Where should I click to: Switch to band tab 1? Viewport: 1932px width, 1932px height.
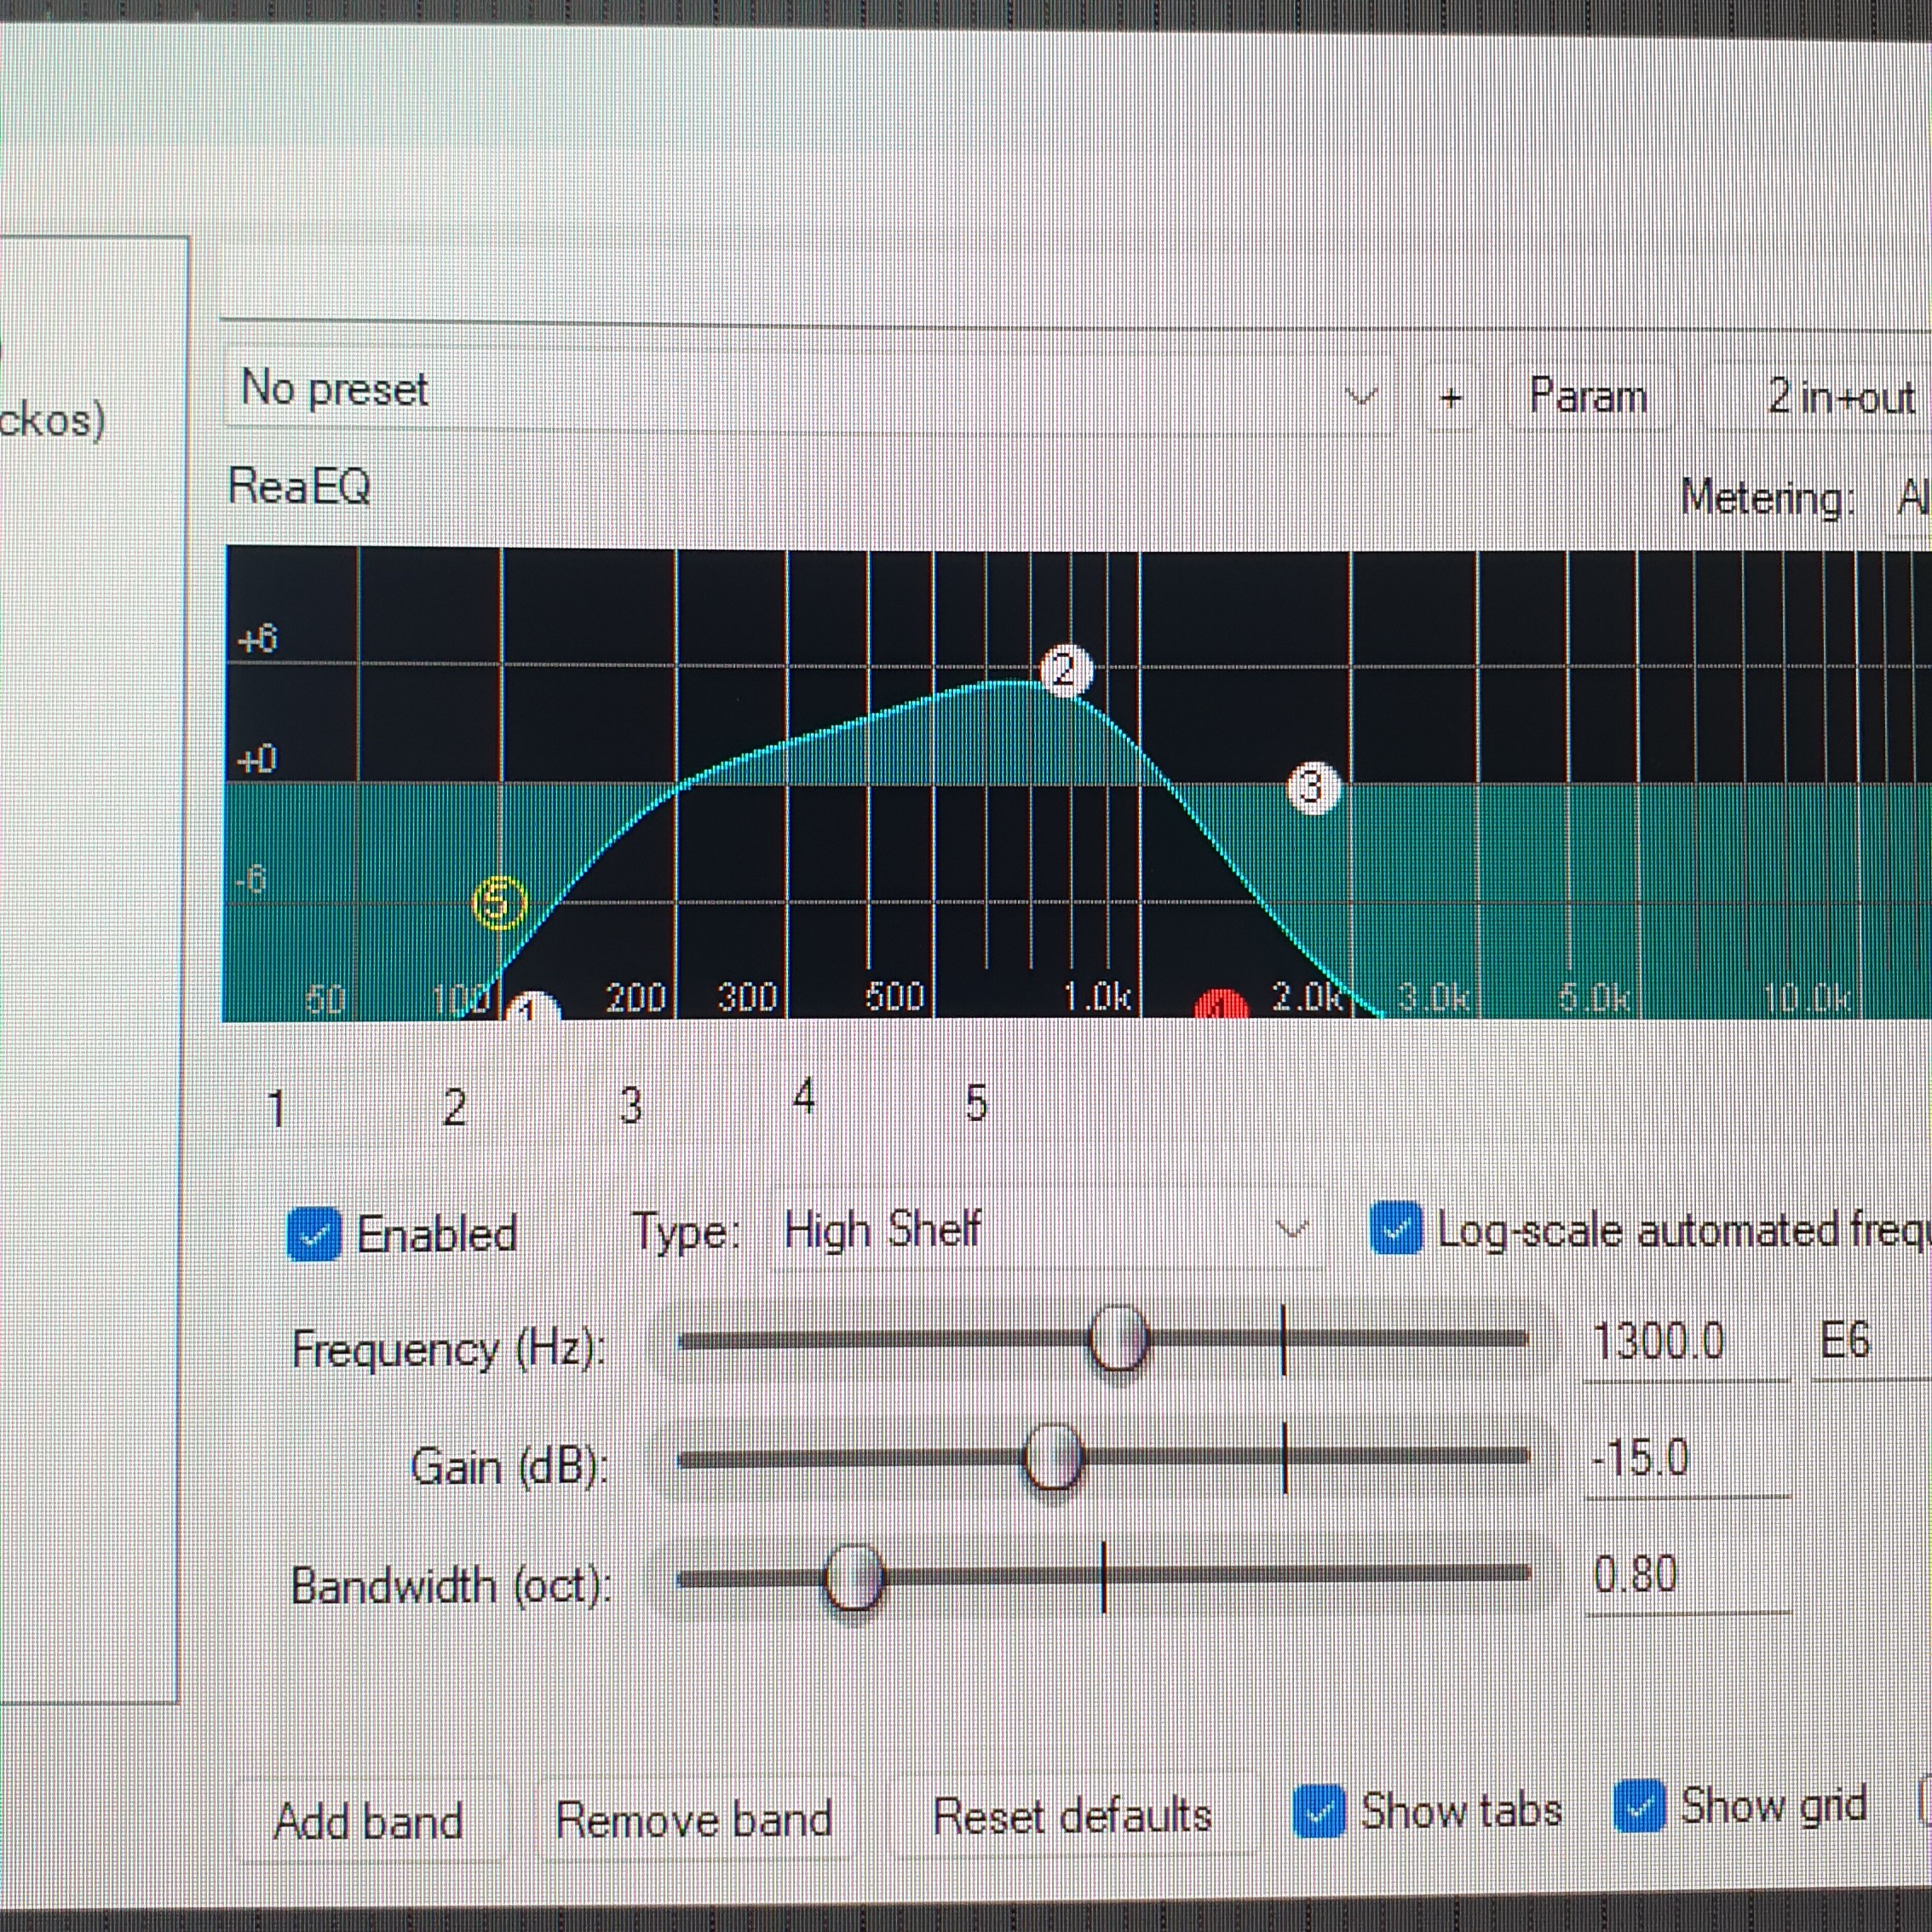(x=277, y=1109)
